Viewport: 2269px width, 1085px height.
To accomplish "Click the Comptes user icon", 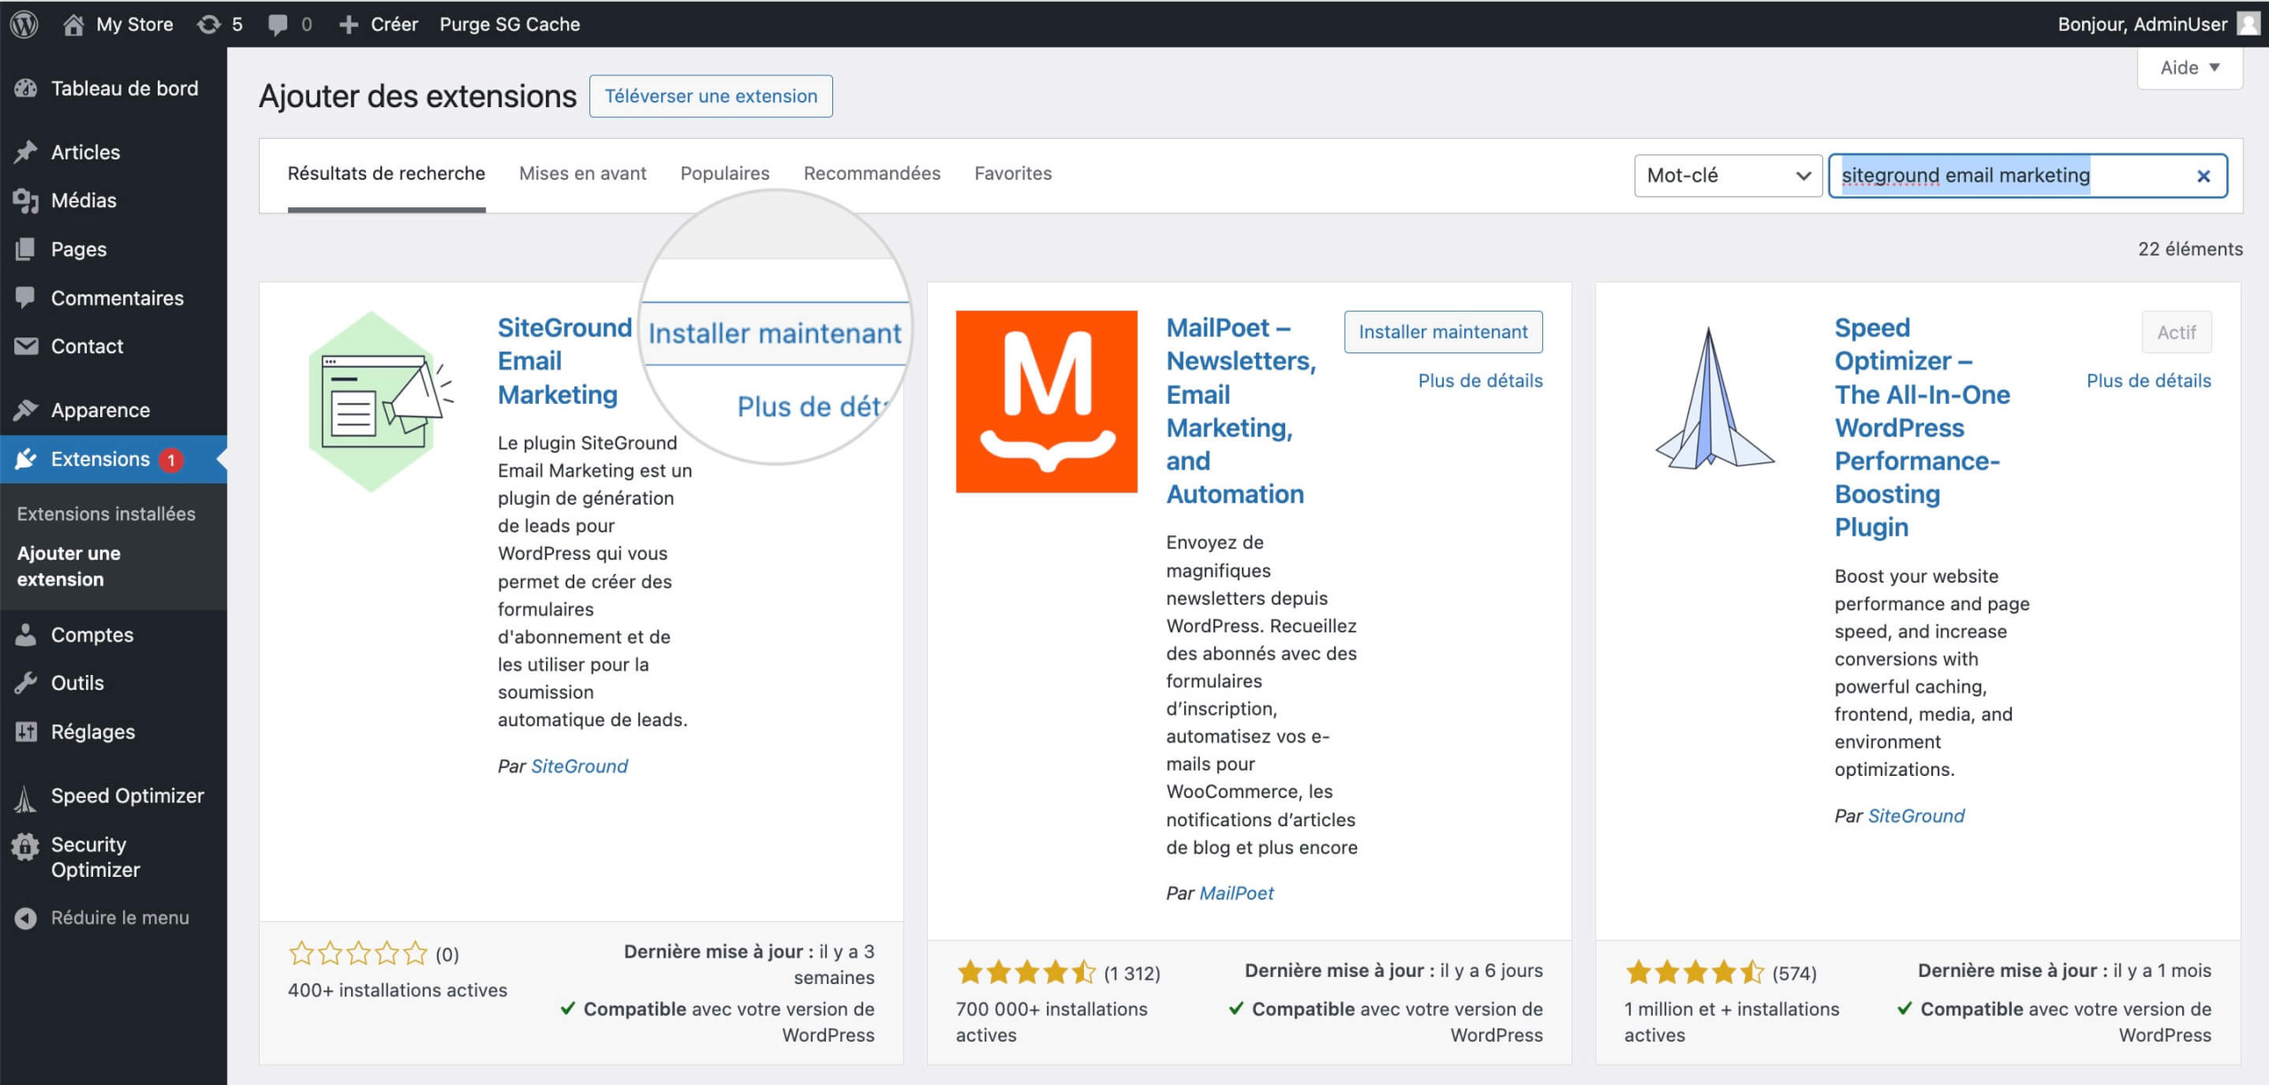I will tap(26, 635).
